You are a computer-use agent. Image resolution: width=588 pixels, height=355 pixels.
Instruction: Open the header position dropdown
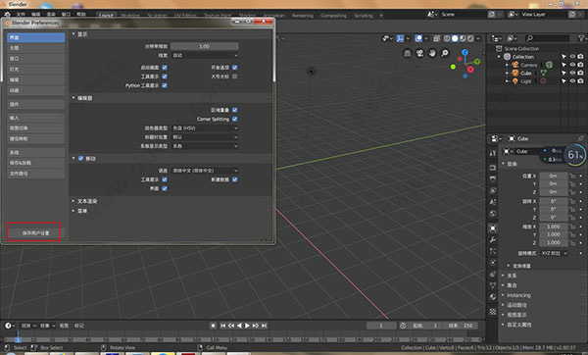coord(205,137)
